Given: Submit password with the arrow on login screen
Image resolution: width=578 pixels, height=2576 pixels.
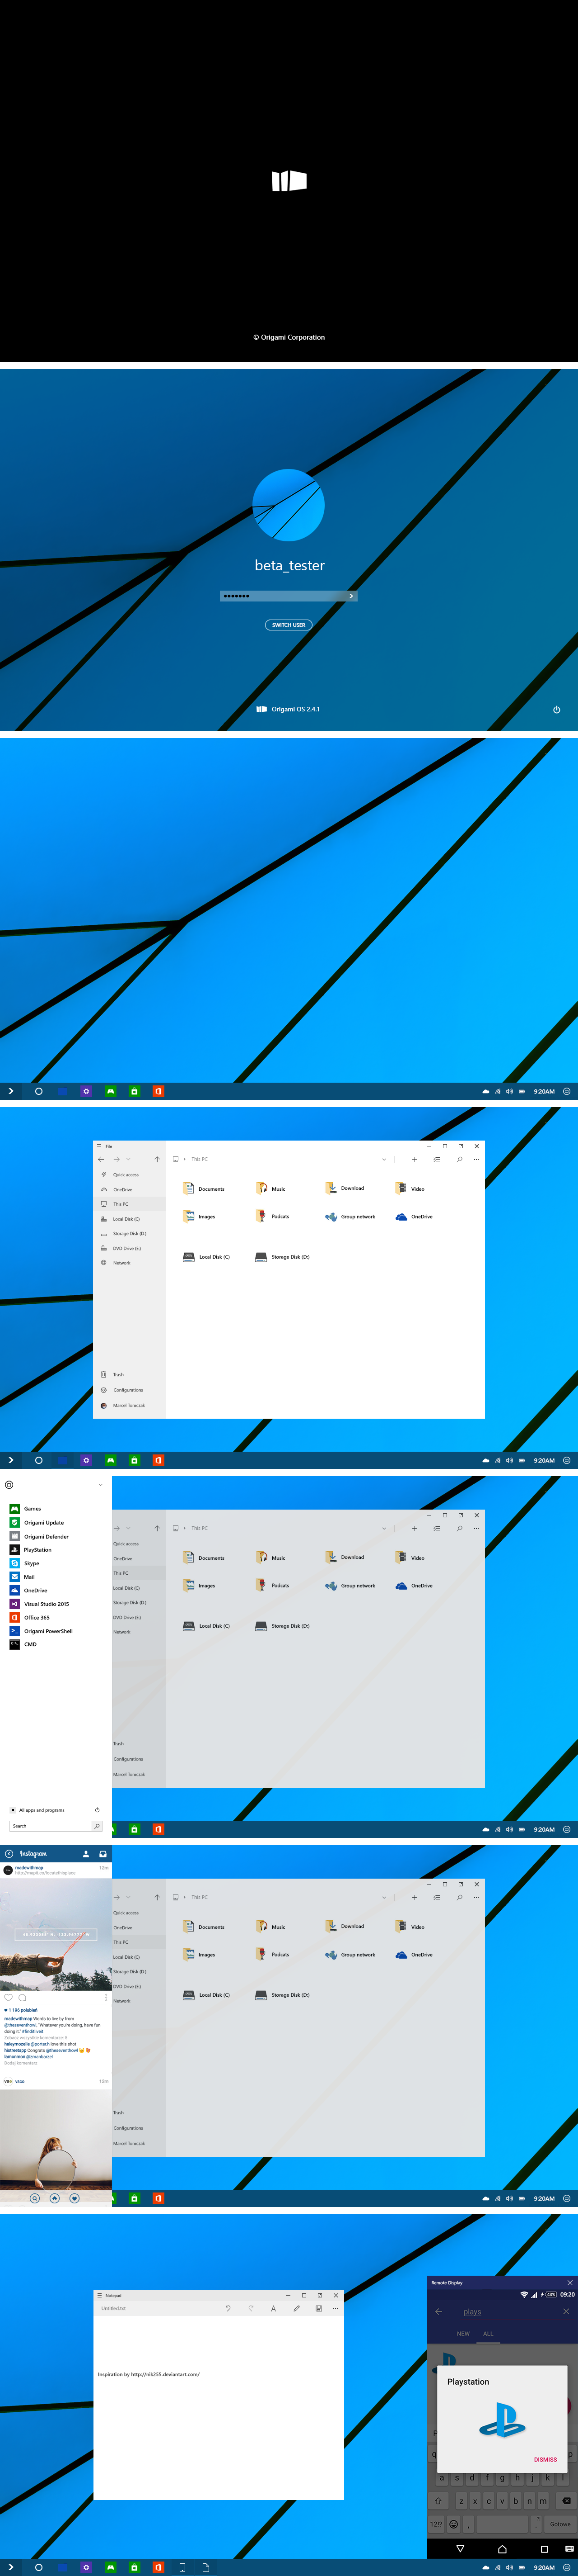Looking at the screenshot, I should point(351,596).
